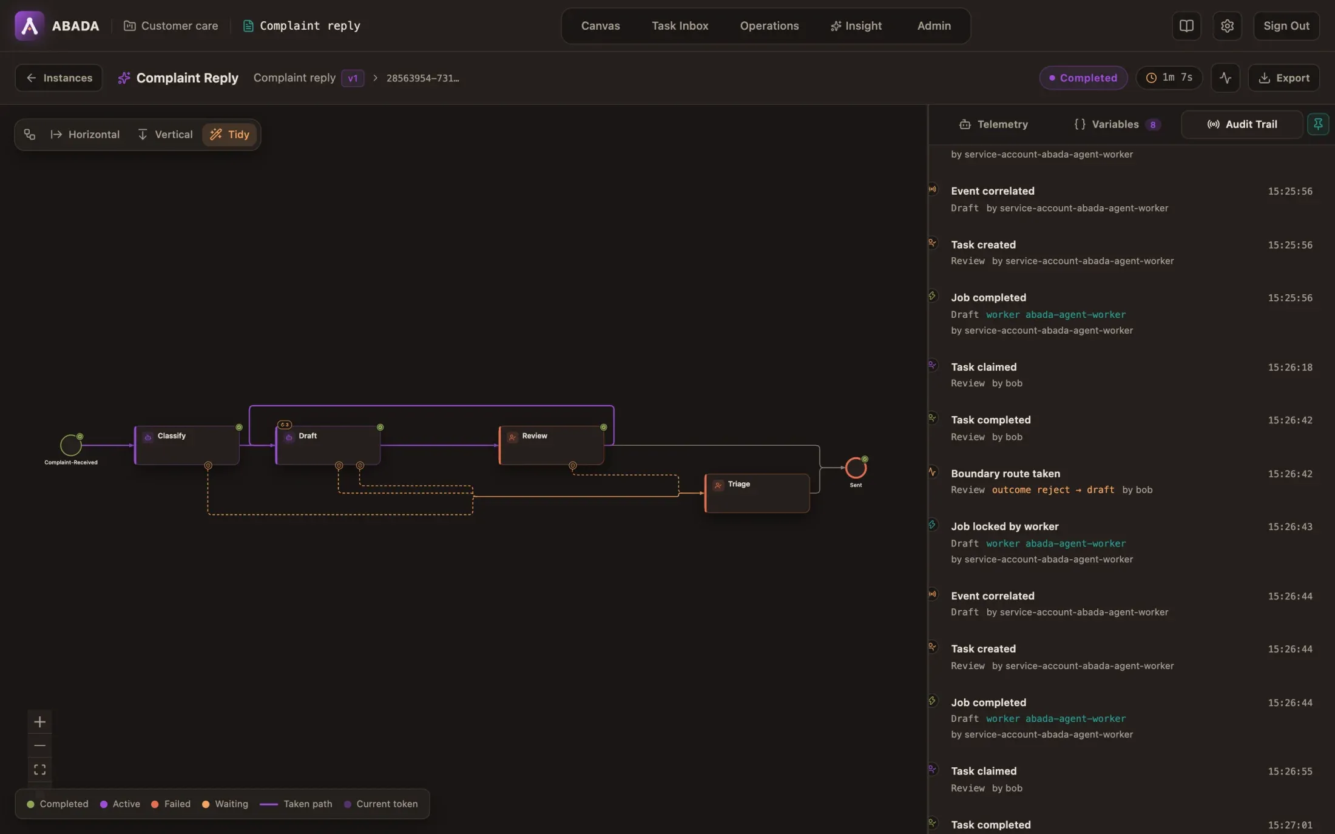Click the activity pulse icon button
This screenshot has height=834, width=1335.
point(1225,78)
